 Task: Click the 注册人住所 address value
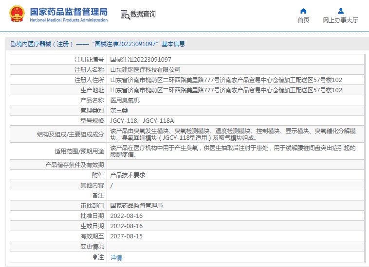(226, 80)
